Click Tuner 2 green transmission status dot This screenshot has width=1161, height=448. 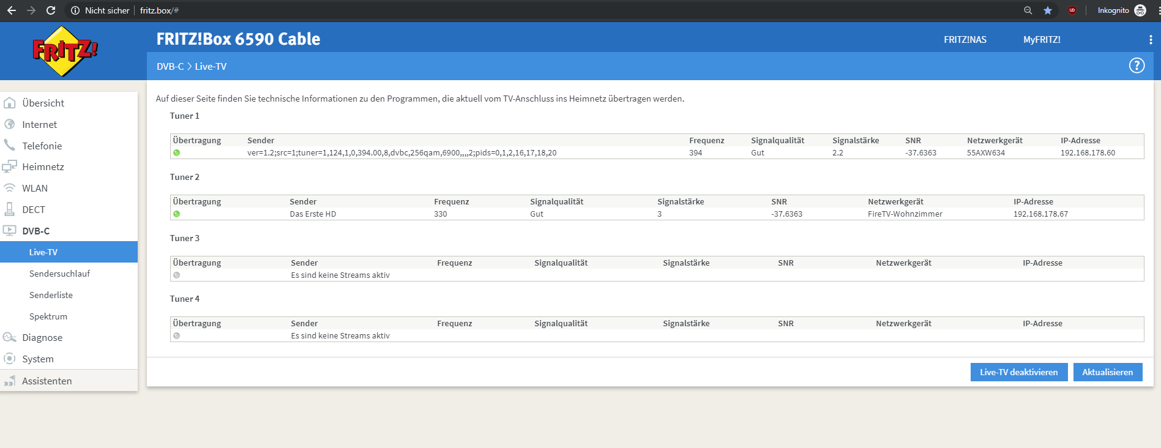pos(177,214)
